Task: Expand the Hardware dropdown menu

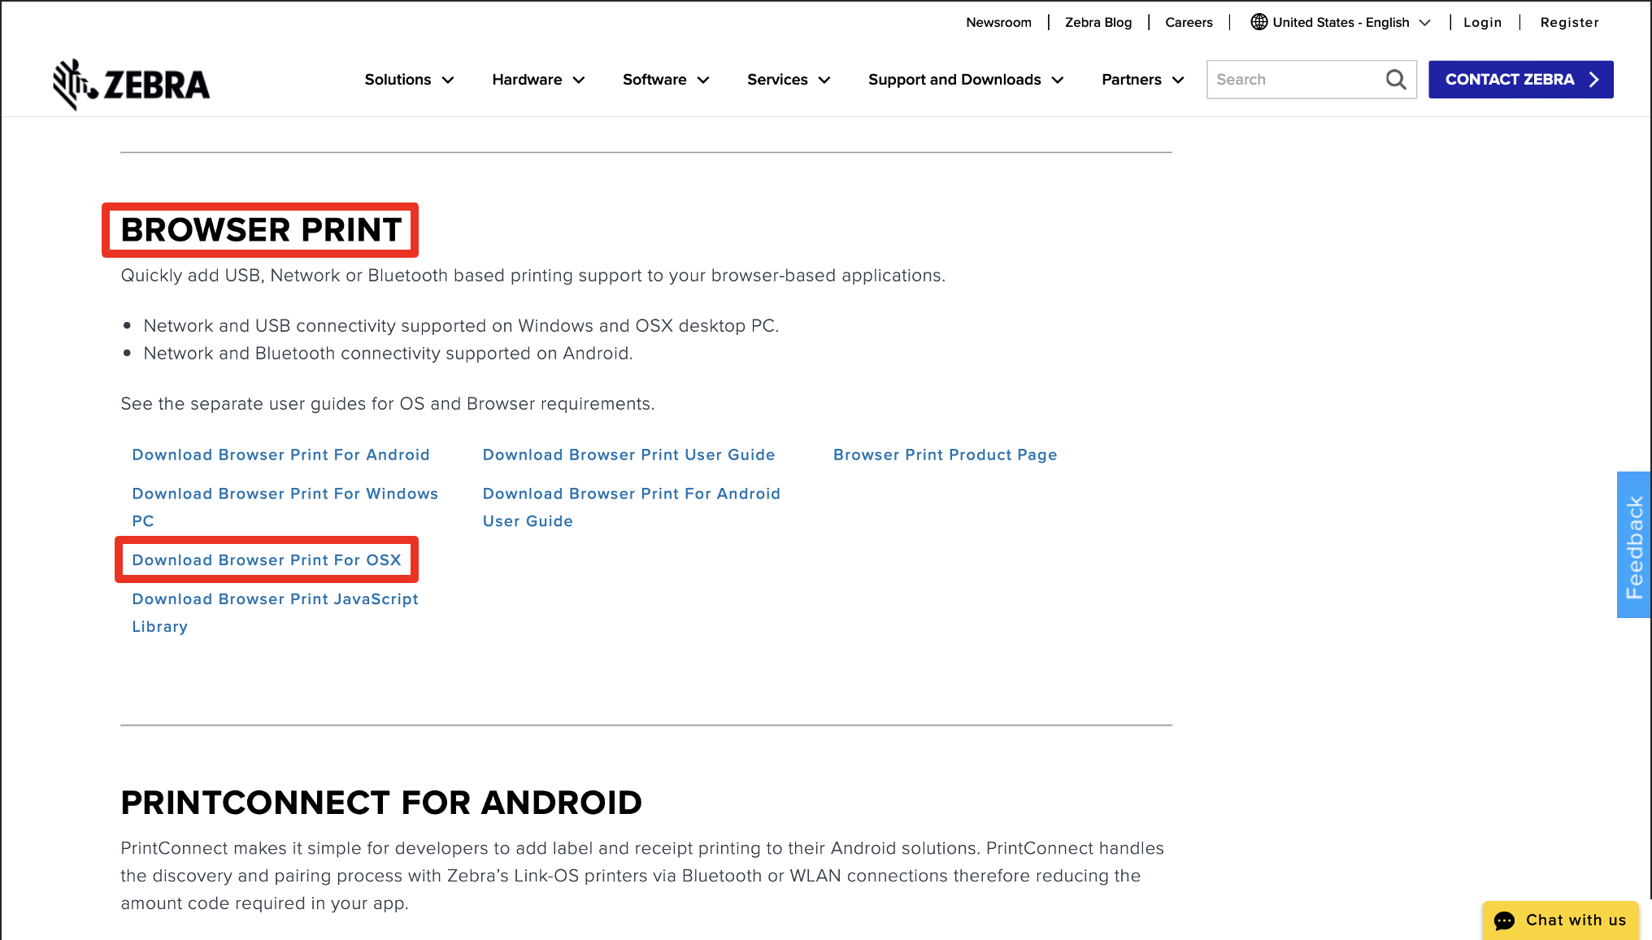Action: (537, 80)
